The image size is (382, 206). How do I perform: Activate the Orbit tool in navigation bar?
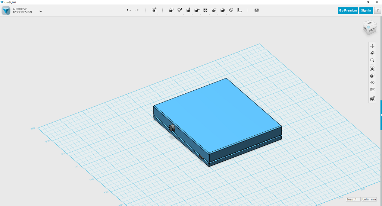click(372, 53)
